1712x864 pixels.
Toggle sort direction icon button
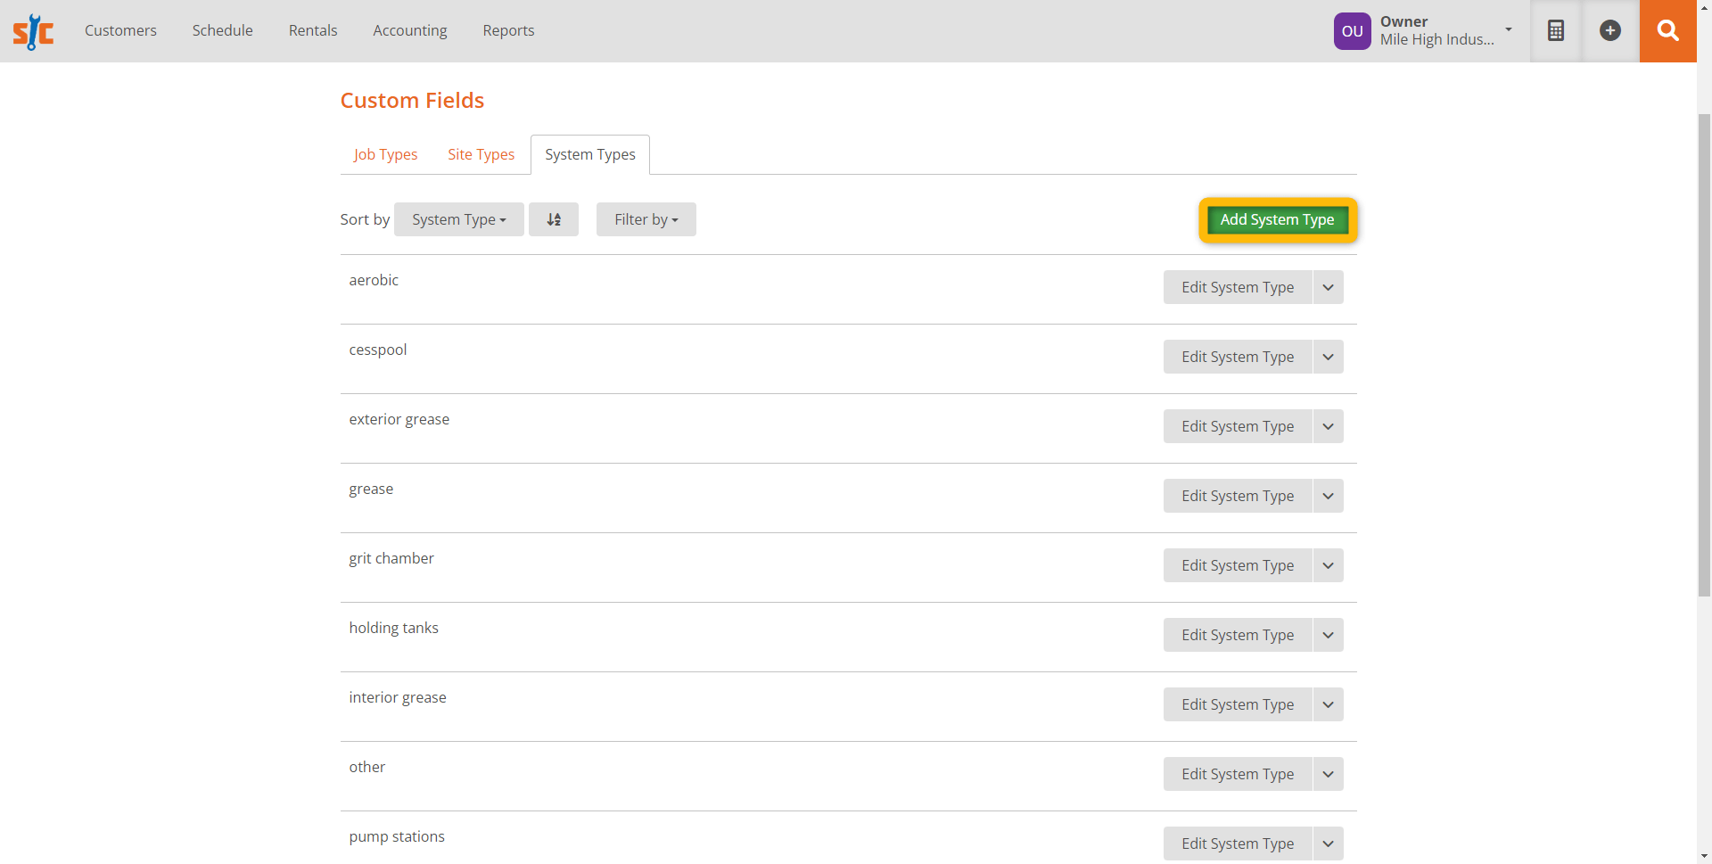pos(554,219)
